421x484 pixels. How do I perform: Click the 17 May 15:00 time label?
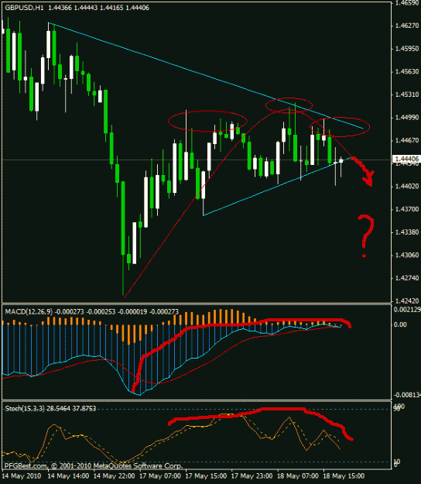point(206,475)
